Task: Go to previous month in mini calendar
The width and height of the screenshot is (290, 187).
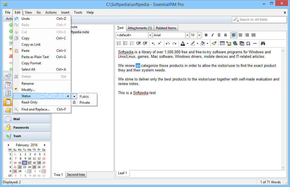Action: [8, 145]
